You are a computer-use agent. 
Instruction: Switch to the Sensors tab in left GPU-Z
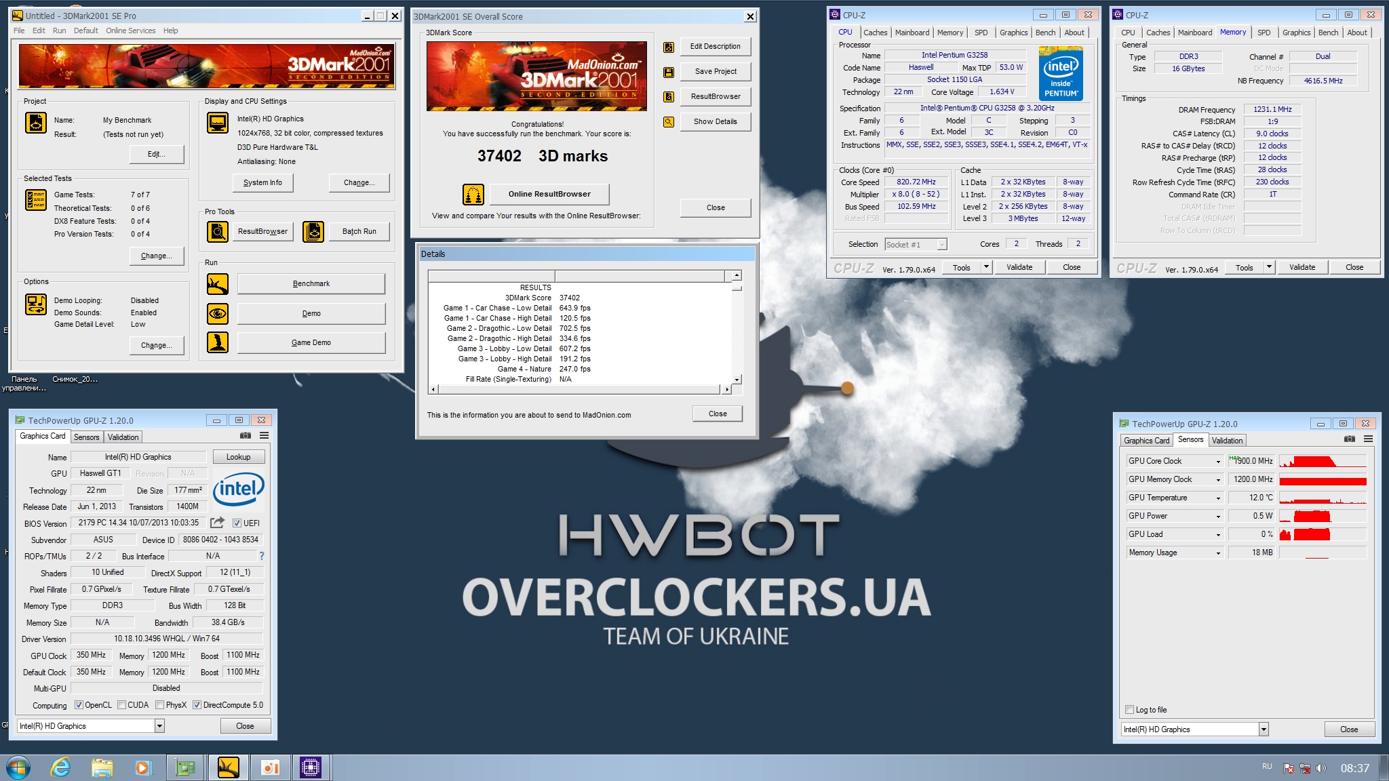[86, 437]
